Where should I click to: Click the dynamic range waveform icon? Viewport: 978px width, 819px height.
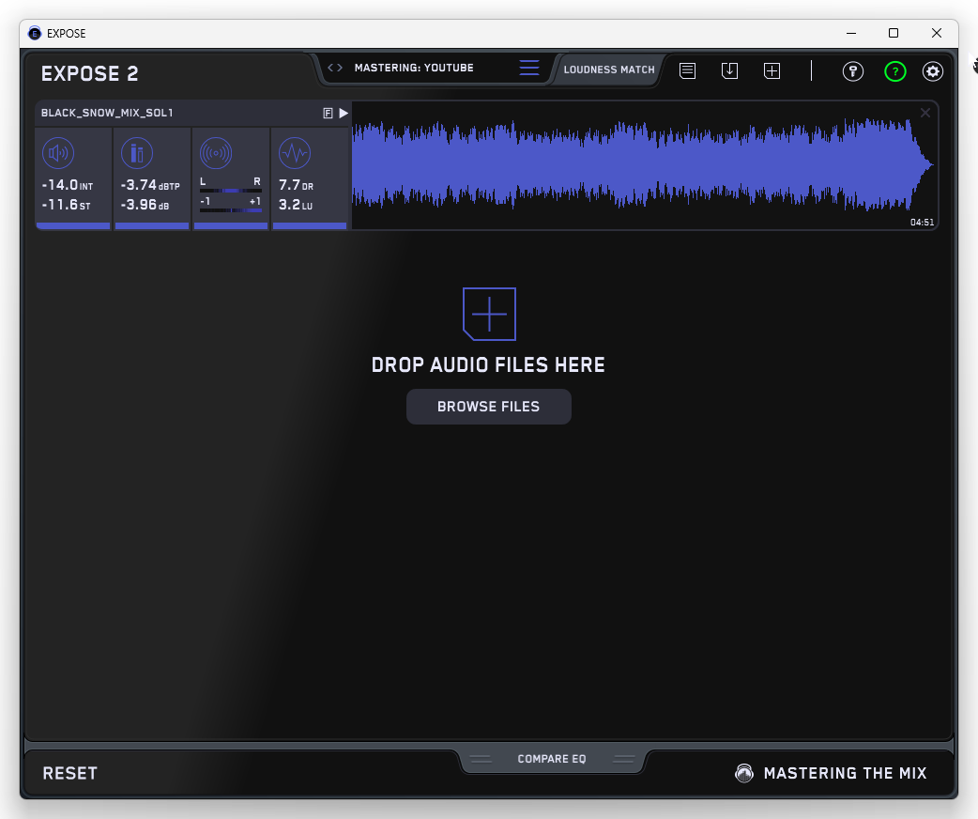pyautogui.click(x=295, y=152)
